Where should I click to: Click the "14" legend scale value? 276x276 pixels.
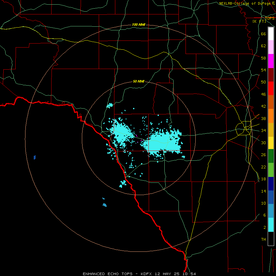[x=263, y=191]
